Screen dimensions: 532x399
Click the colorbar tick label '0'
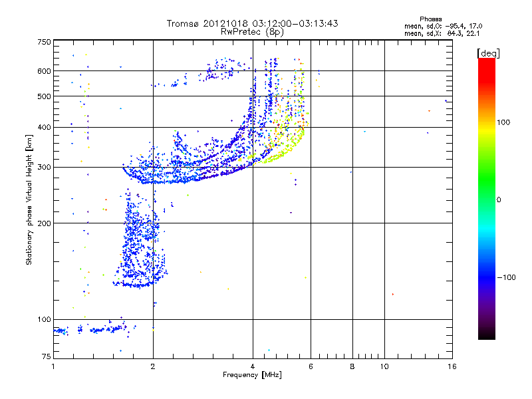[499, 200]
